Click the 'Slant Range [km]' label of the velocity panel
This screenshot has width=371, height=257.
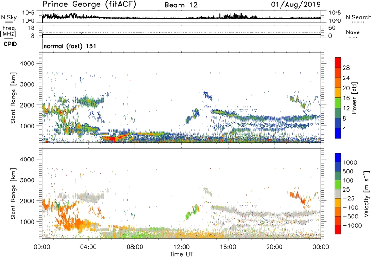(x=13, y=194)
